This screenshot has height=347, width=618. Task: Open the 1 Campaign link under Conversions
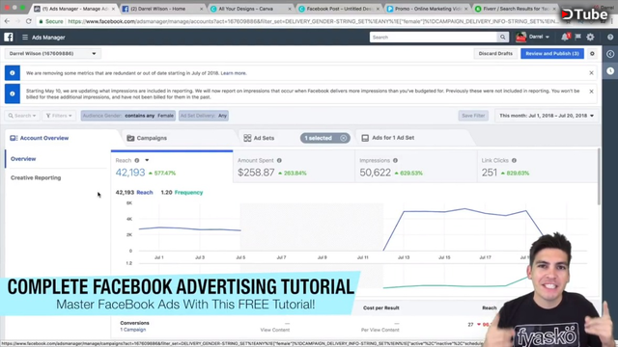pyautogui.click(x=133, y=330)
